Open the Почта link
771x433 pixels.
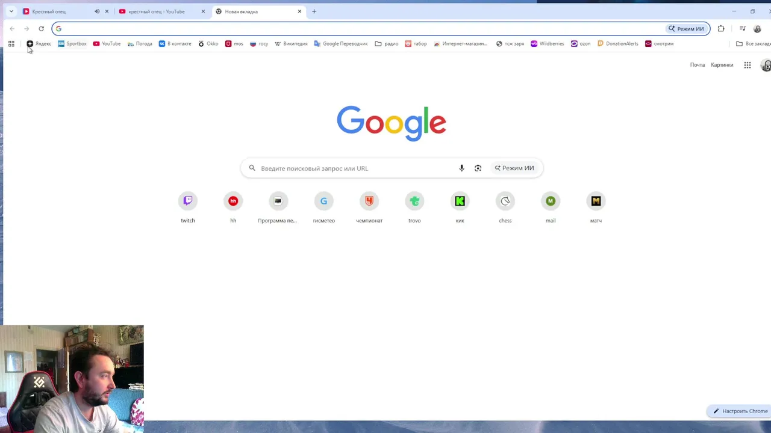(698, 65)
